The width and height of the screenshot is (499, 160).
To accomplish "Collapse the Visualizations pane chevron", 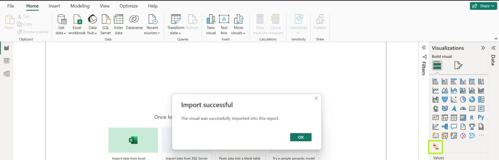I will [483, 48].
